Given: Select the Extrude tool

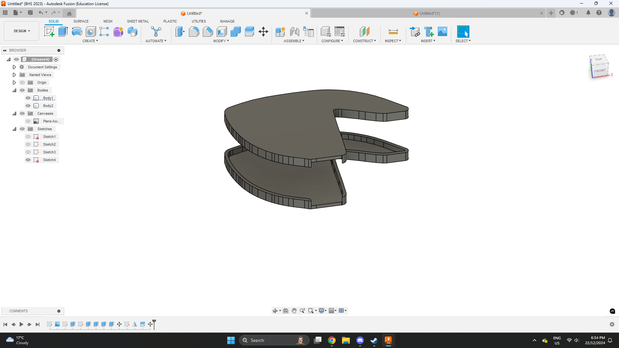Looking at the screenshot, I should click(x=63, y=32).
